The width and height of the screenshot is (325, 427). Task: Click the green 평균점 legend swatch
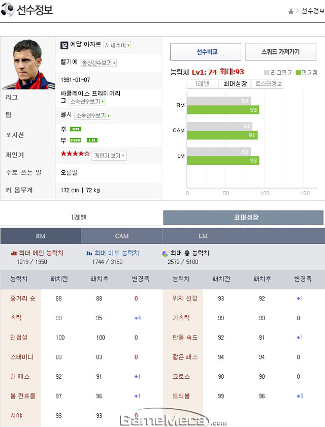pyautogui.click(x=299, y=73)
